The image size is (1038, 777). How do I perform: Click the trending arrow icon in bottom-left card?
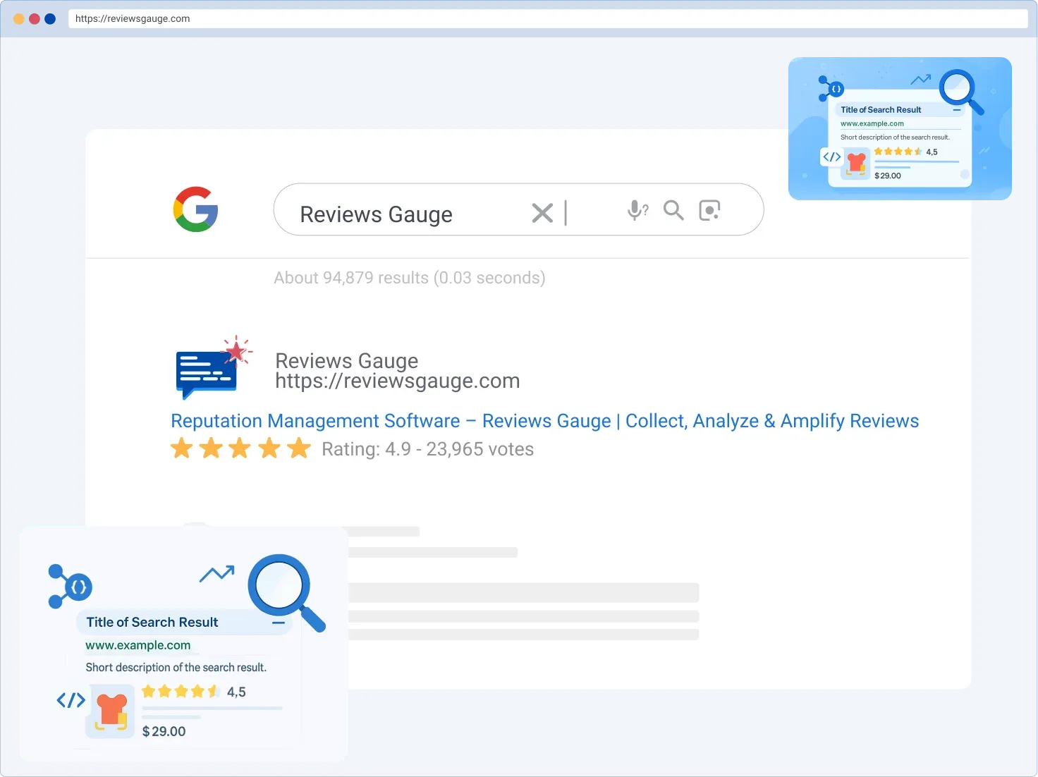(216, 574)
